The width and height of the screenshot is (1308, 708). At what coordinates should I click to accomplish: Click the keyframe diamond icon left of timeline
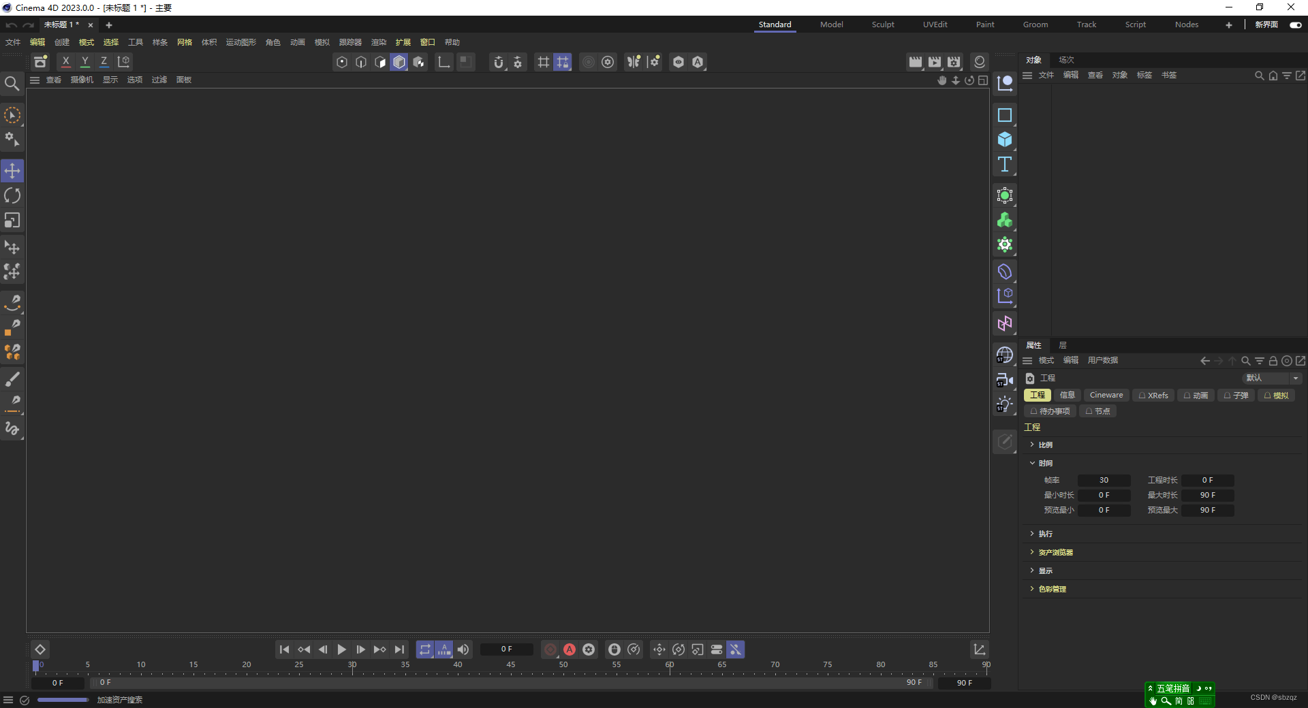tap(40, 649)
